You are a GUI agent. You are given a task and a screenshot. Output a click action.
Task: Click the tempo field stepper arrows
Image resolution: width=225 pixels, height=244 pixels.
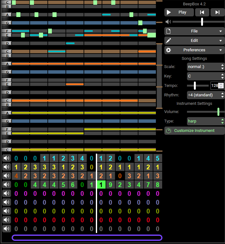(221, 86)
